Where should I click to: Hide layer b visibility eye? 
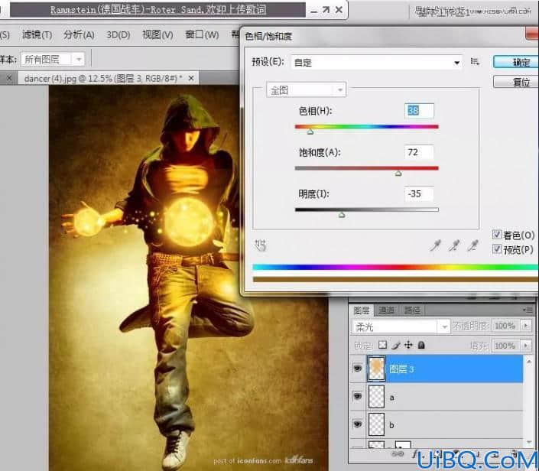(358, 424)
